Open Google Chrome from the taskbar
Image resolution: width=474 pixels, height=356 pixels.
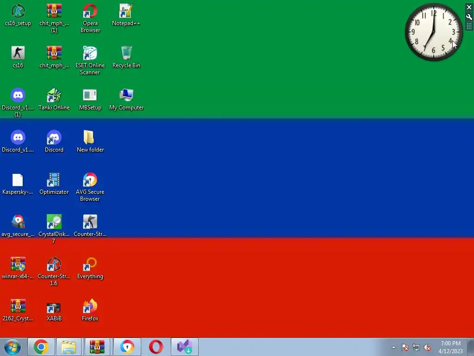(41, 347)
